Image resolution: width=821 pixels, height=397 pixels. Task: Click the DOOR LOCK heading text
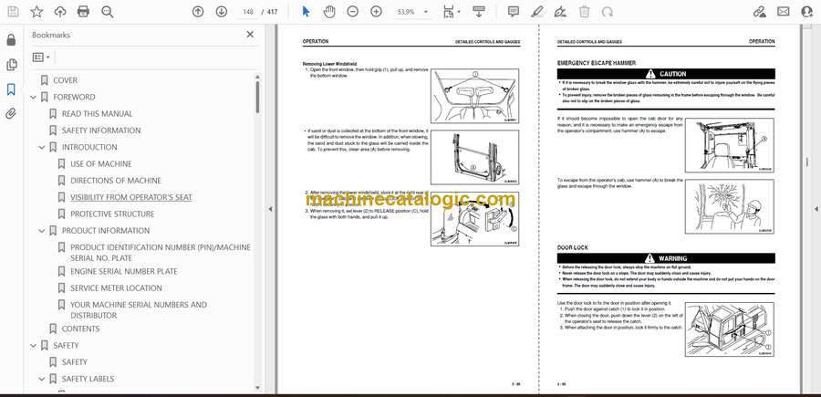[572, 247]
